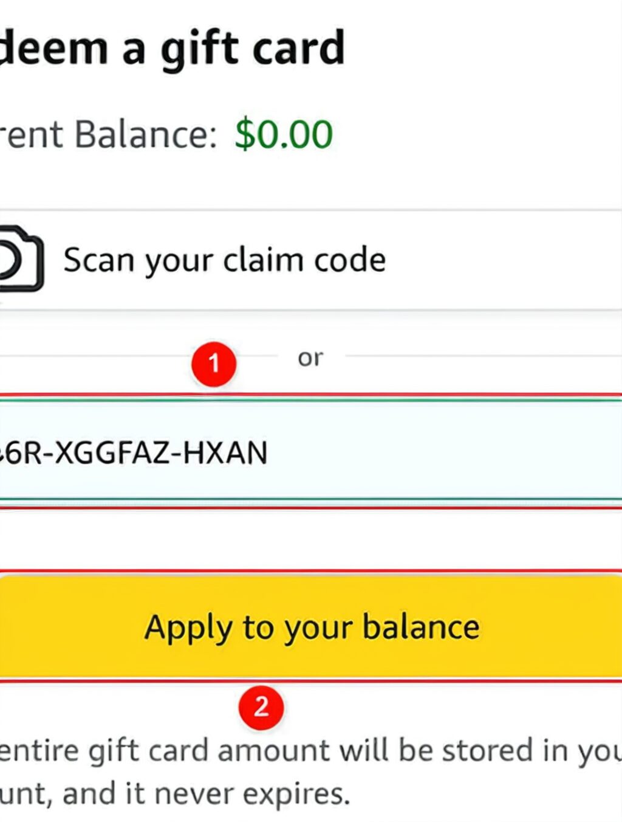Select the Scan your claim code option
The image size is (622, 822).
coord(311,260)
